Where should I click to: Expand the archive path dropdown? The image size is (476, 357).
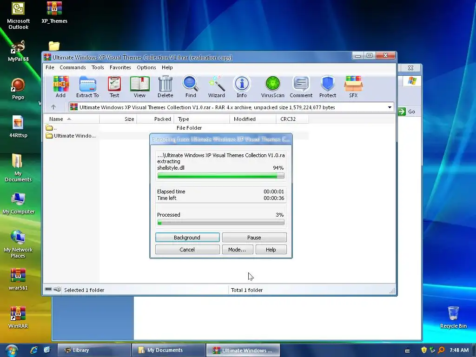click(x=390, y=107)
